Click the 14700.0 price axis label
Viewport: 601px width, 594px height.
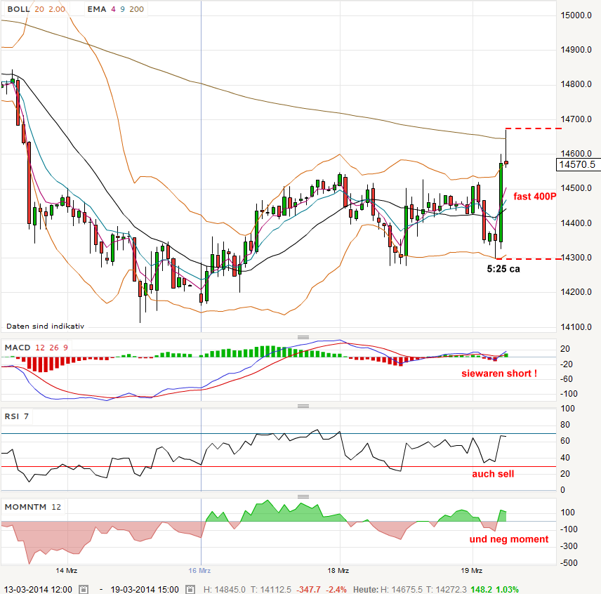(576, 119)
